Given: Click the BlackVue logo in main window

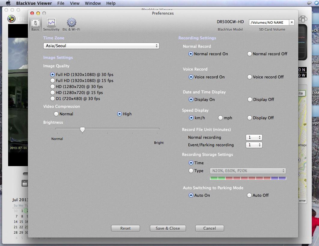Looking at the screenshot, I should click(x=11, y=19).
